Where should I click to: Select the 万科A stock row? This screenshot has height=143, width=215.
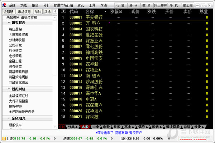pyautogui.click(x=134, y=23)
